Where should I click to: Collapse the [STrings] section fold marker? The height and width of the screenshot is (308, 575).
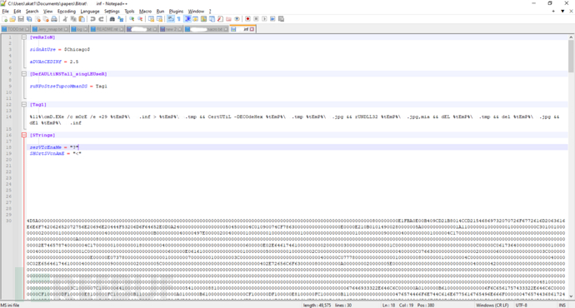[24, 135]
